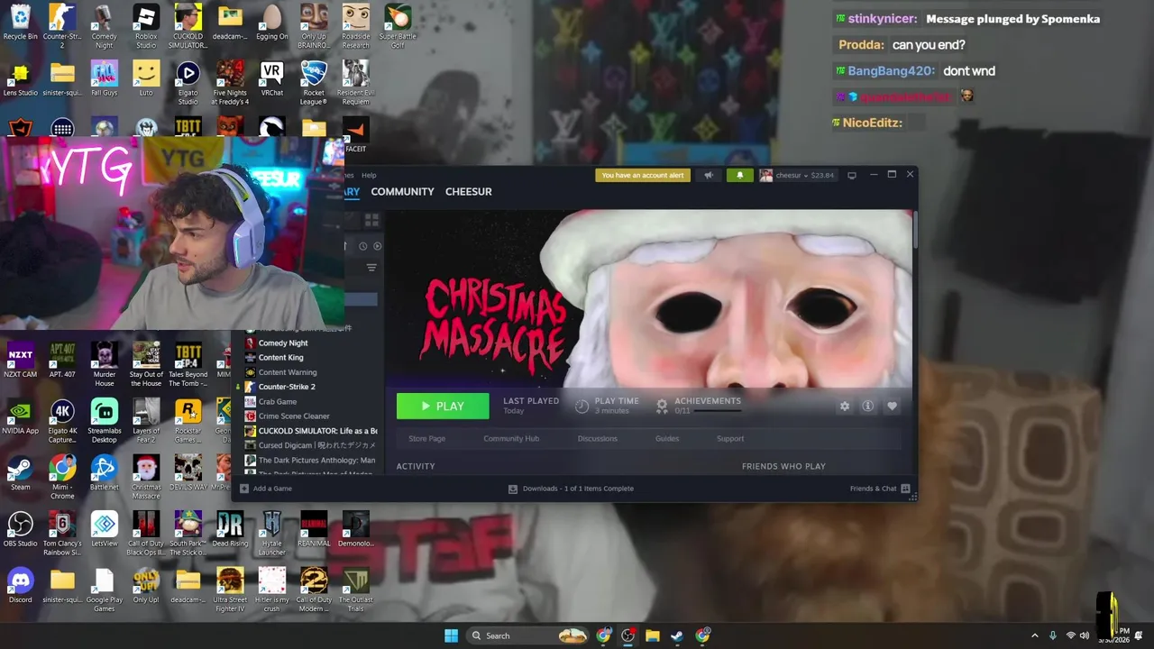Screen dimensions: 1154x649
Task: Open the game info icon in Steam
Action: click(x=868, y=407)
